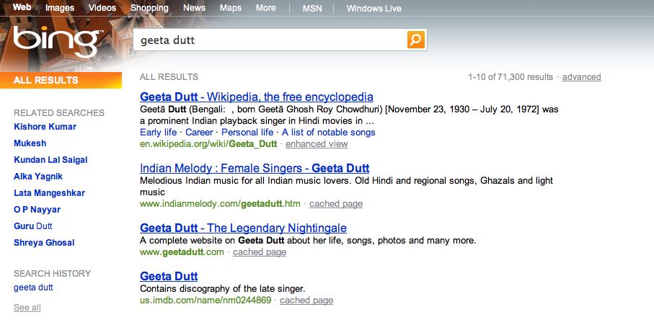Go to the Shopping tab
The height and width of the screenshot is (330, 654).
point(149,8)
